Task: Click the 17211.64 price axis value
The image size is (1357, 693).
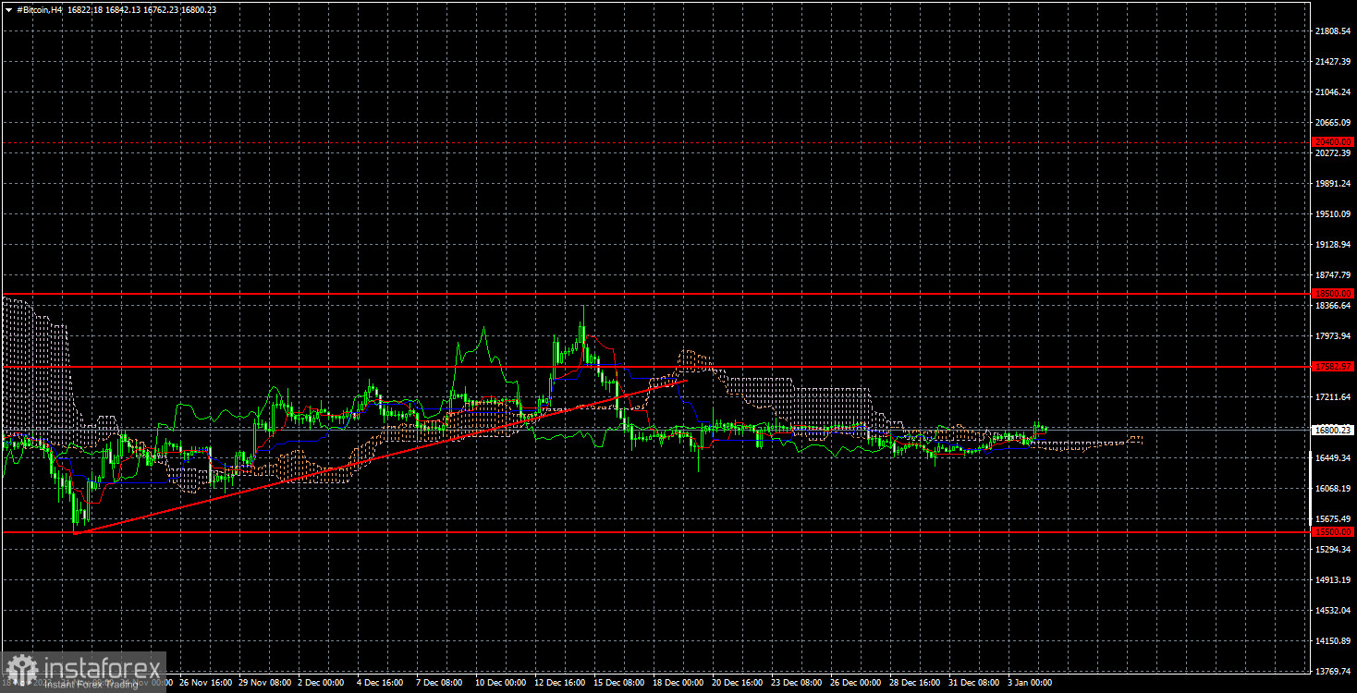Action: coord(1333,396)
